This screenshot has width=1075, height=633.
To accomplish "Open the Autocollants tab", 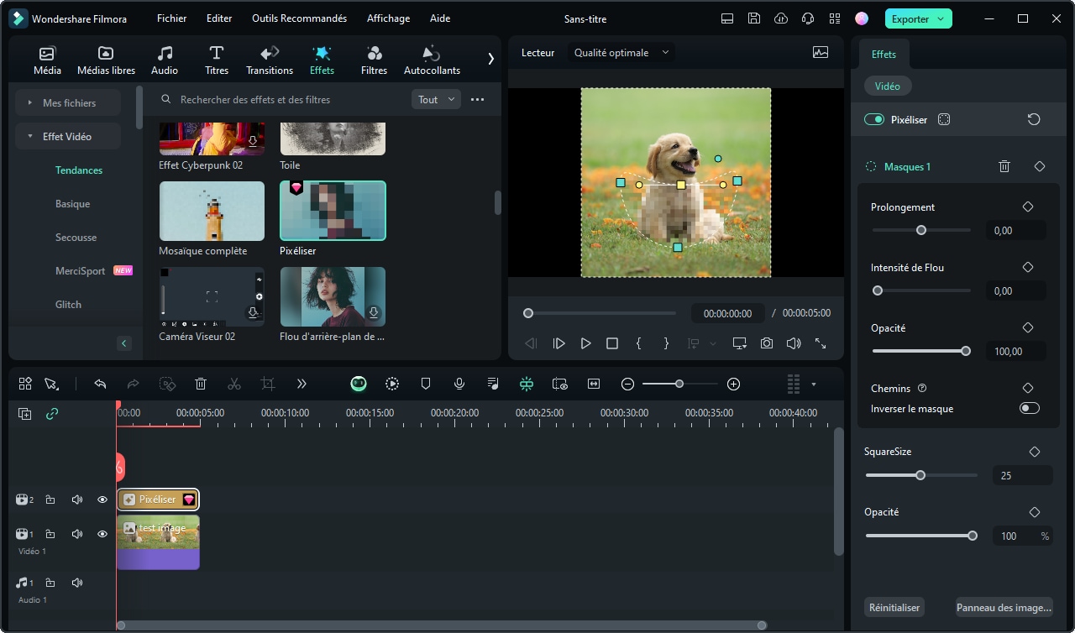I will [432, 60].
